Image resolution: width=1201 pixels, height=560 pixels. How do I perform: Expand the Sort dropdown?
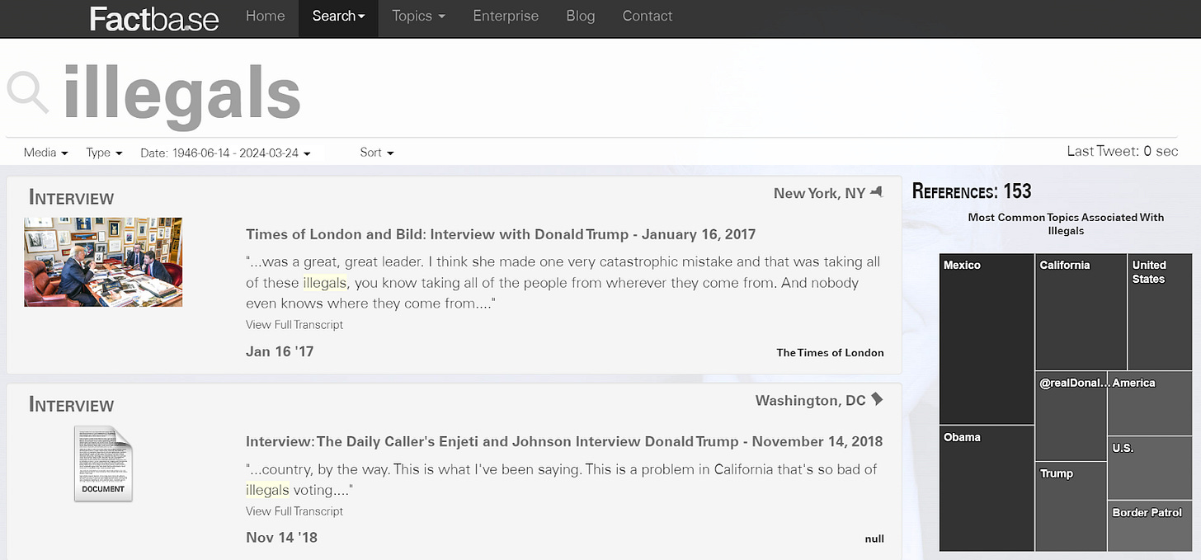click(x=377, y=153)
